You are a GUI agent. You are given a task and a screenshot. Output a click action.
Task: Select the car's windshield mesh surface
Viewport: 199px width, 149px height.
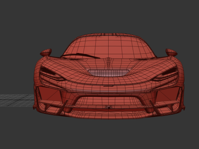[109, 46]
